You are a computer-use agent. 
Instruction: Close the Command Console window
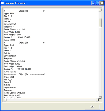pyautogui.click(x=102, y=3)
